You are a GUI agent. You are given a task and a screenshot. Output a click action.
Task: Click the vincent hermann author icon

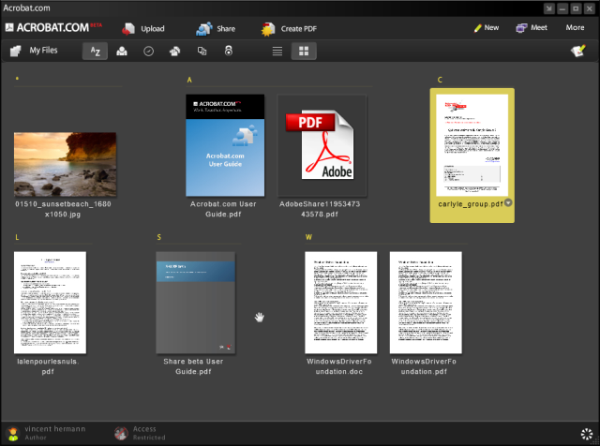click(13, 434)
